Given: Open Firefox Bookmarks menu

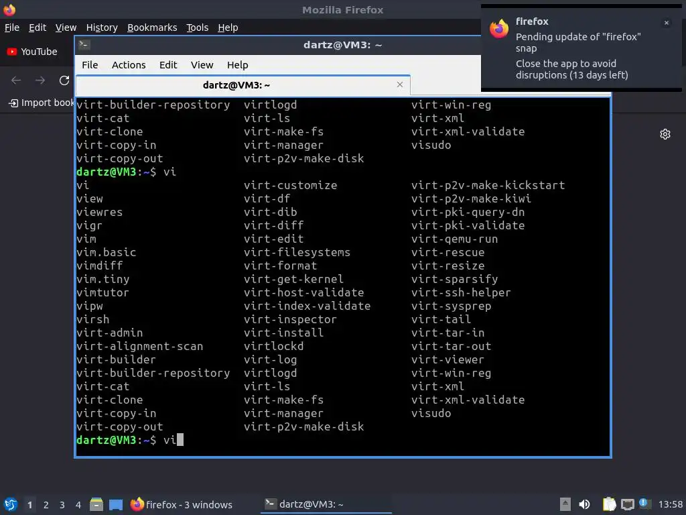Looking at the screenshot, I should 152,27.
